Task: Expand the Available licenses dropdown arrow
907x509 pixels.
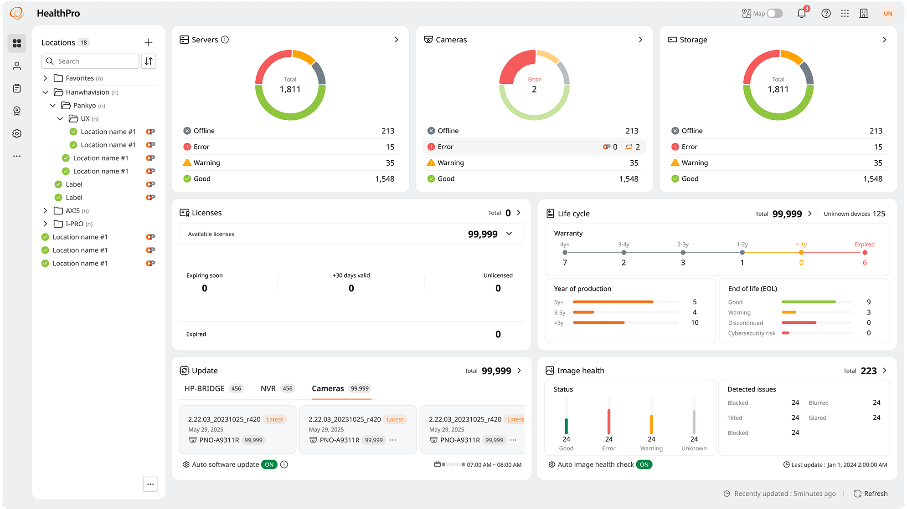Action: pyautogui.click(x=509, y=234)
